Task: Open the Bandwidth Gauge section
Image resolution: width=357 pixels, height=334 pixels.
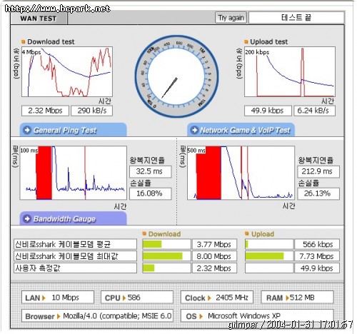Action: [73, 218]
